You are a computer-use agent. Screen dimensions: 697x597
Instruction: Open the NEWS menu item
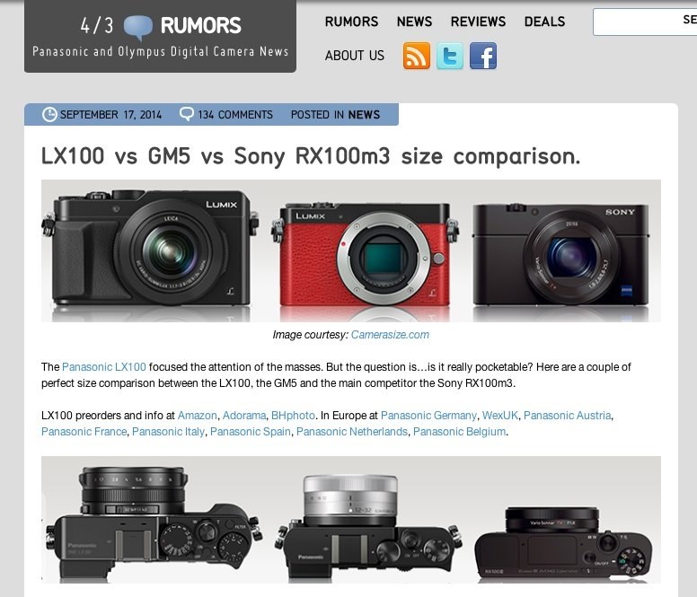tap(414, 22)
